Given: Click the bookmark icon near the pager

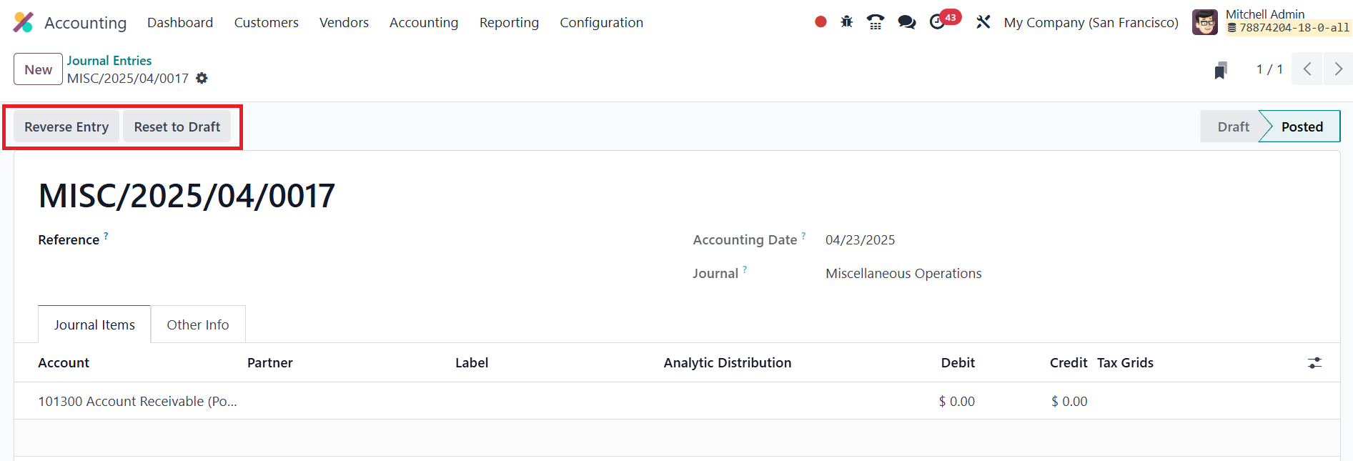Looking at the screenshot, I should [1221, 70].
